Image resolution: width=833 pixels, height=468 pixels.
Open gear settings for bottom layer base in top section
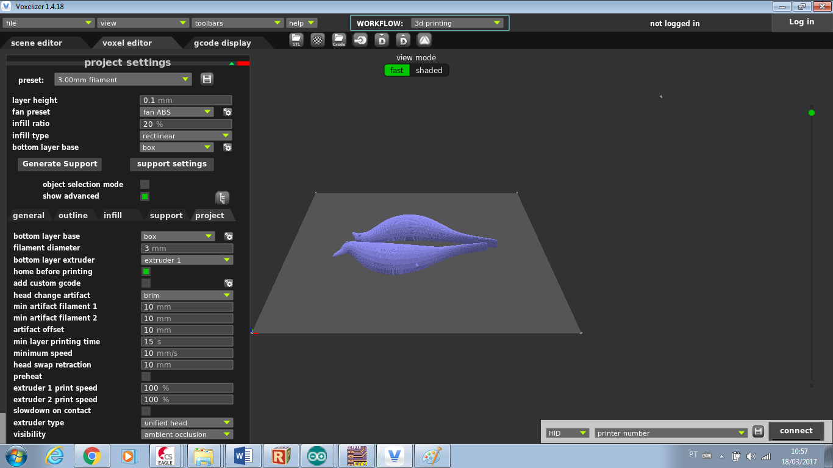pyautogui.click(x=227, y=147)
